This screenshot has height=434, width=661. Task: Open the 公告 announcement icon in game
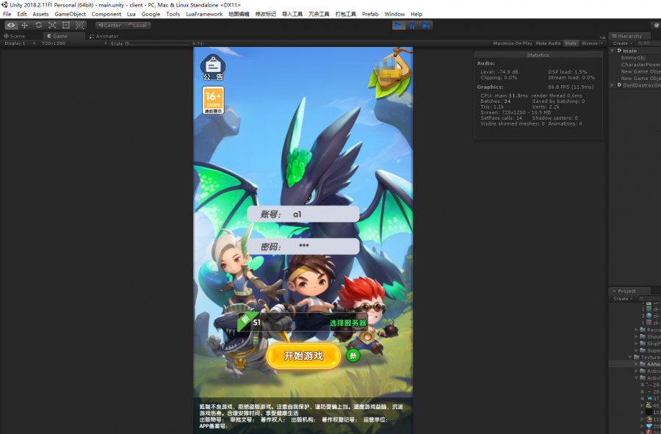click(213, 68)
